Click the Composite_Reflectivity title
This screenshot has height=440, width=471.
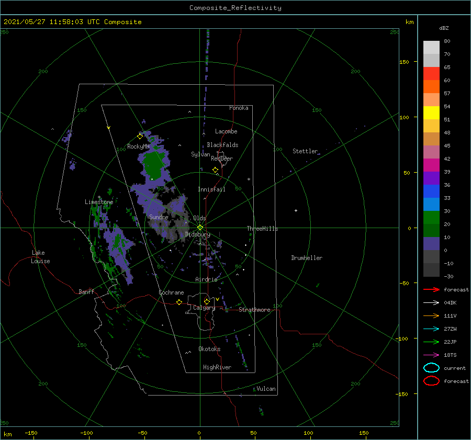[x=235, y=8]
